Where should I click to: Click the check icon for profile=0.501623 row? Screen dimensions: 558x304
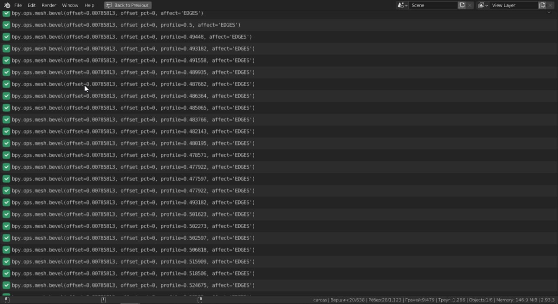coord(6,214)
